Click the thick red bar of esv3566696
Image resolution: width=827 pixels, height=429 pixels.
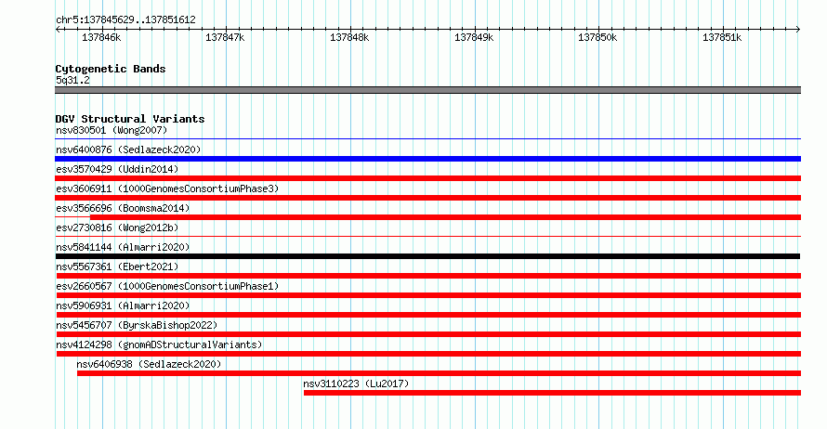(446, 217)
